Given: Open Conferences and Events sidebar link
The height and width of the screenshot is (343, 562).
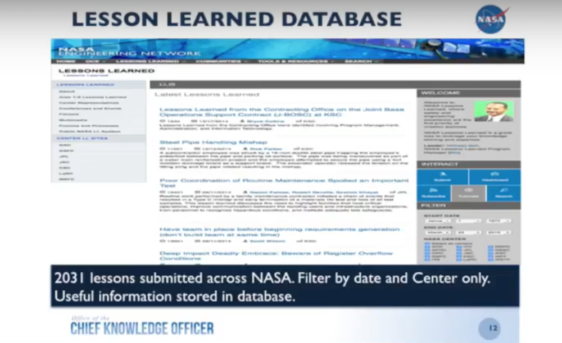Looking at the screenshot, I should pos(90,108).
